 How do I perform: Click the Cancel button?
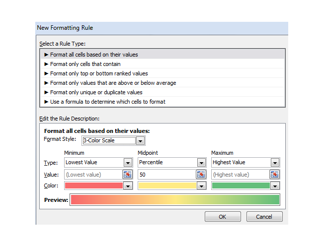[264, 217]
